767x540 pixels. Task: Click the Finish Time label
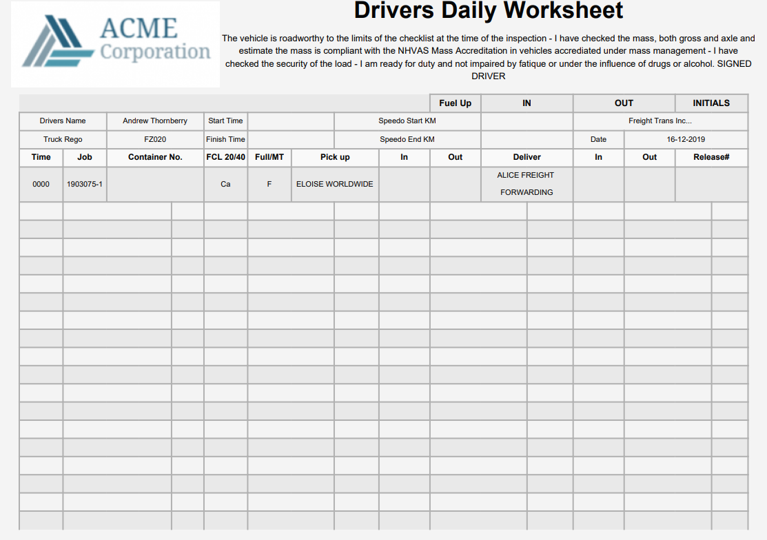[x=225, y=139]
